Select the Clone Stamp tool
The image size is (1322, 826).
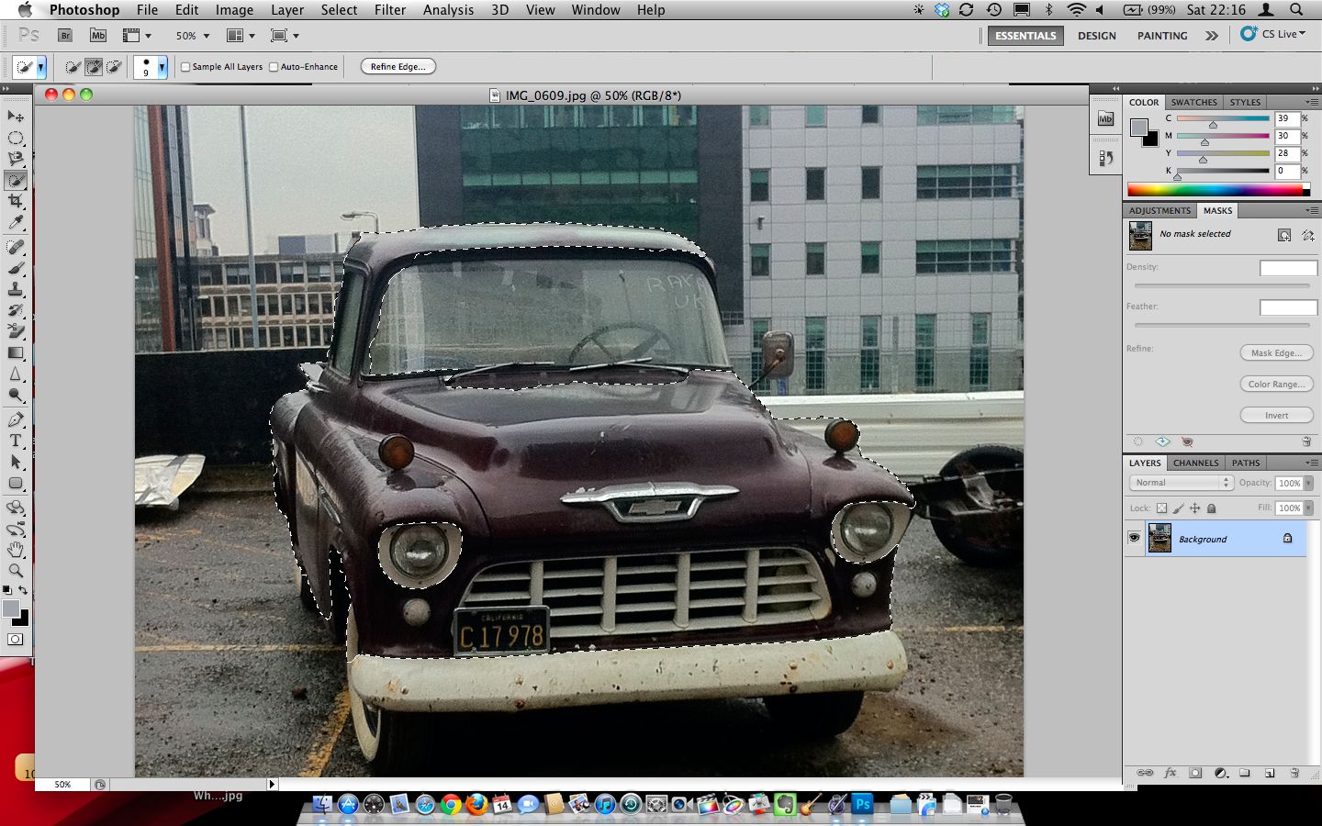(x=16, y=289)
